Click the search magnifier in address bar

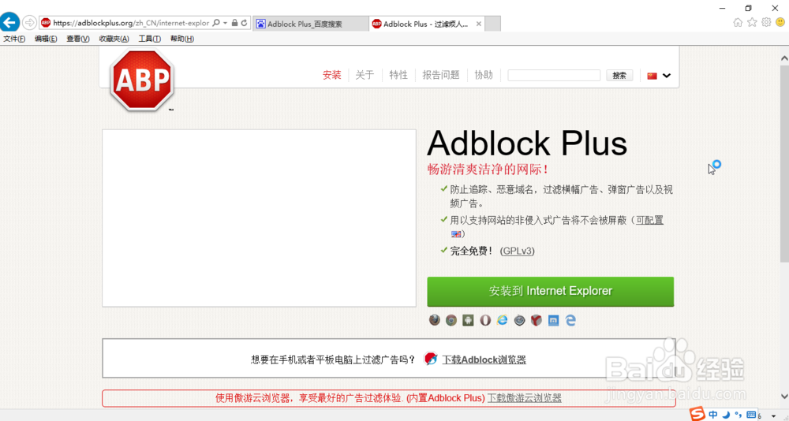(216, 23)
